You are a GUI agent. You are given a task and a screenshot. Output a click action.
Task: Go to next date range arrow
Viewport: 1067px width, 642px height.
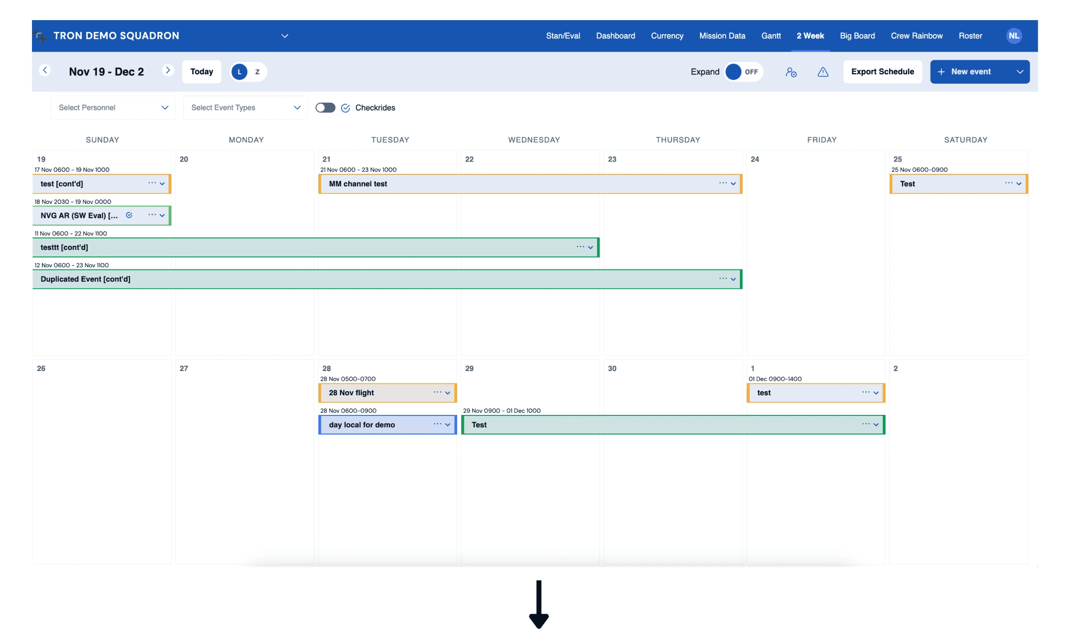168,71
